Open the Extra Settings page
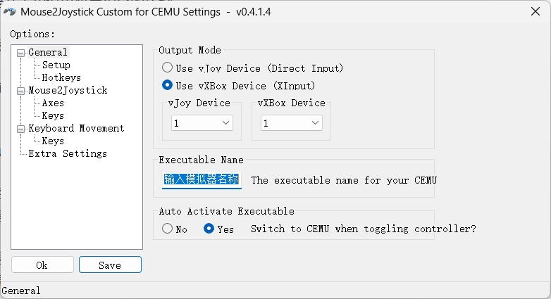 pos(67,153)
